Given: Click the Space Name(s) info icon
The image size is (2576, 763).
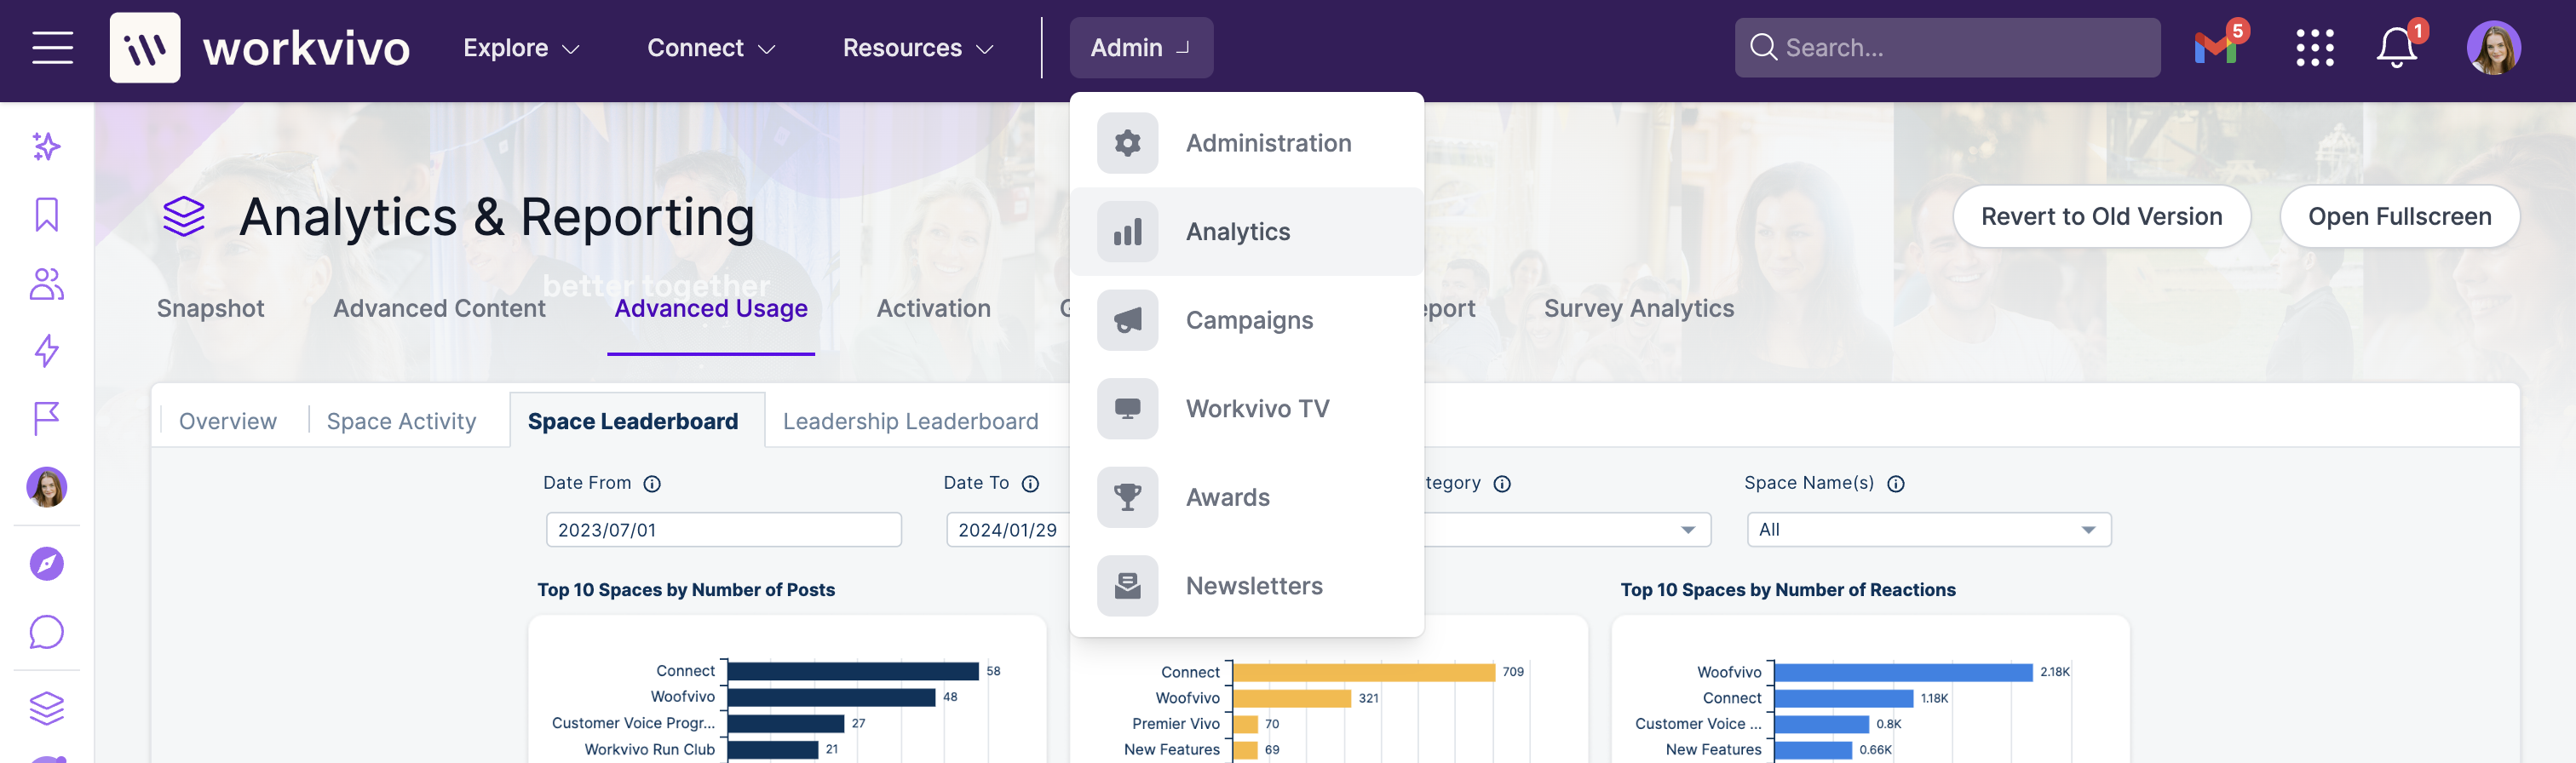Looking at the screenshot, I should [x=1895, y=484].
